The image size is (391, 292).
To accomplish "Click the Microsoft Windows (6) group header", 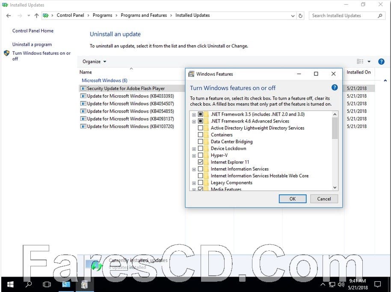I will (104, 80).
